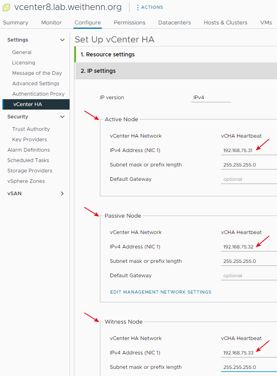Select Licensing in the sidebar

point(24,62)
